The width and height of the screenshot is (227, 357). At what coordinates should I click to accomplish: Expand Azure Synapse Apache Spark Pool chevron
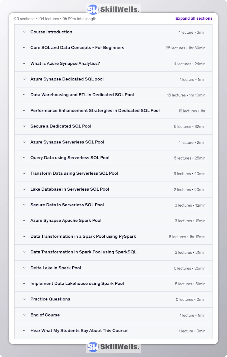coord(24,220)
